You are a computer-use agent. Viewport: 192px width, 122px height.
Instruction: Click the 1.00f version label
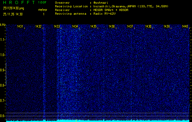coord(42,2)
